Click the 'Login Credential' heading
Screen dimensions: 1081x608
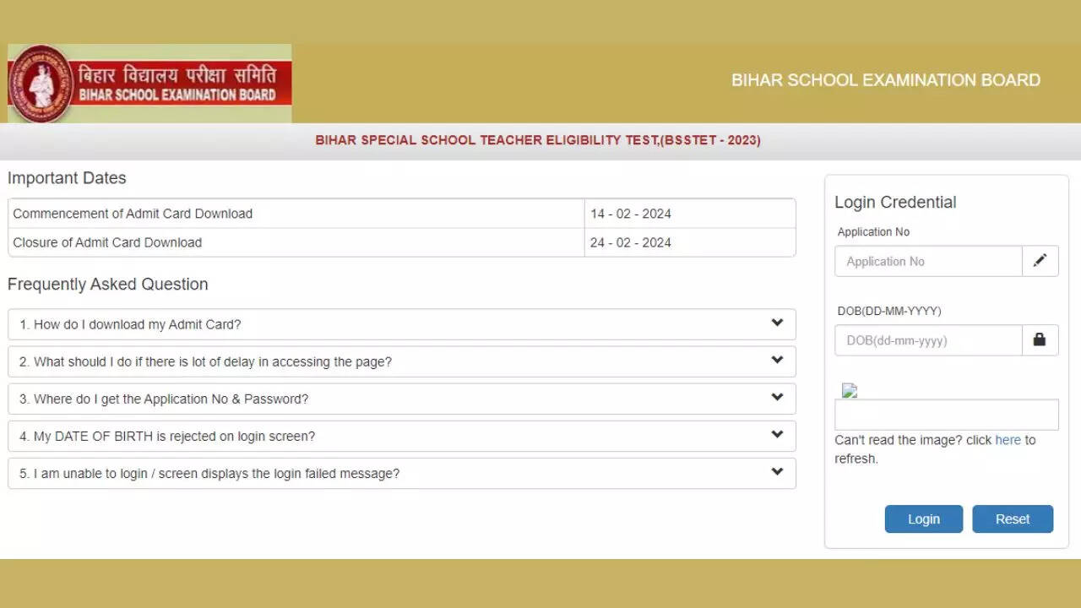pyautogui.click(x=895, y=203)
